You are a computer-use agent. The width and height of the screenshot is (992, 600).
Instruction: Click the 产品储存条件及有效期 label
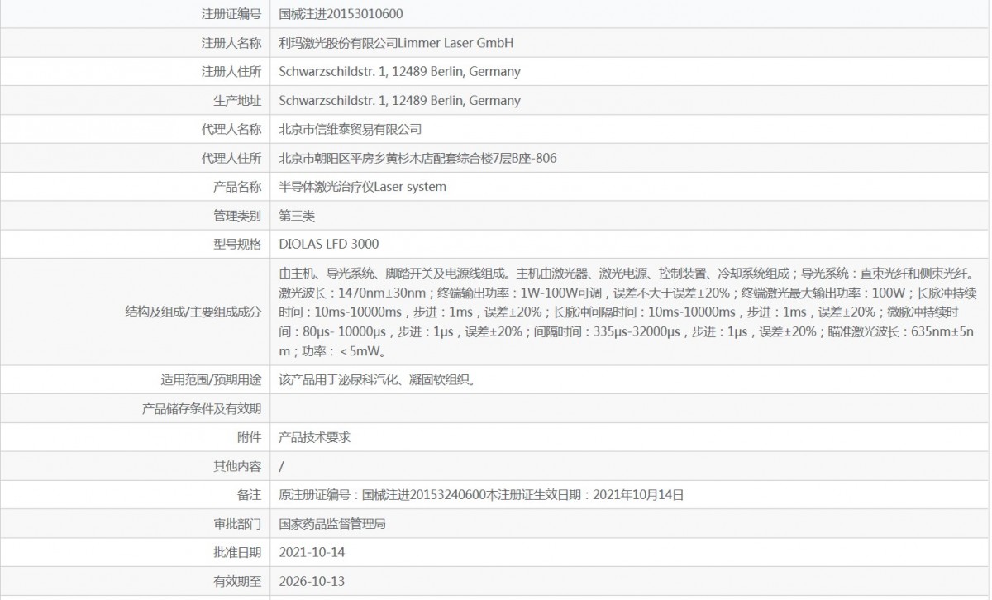point(202,409)
